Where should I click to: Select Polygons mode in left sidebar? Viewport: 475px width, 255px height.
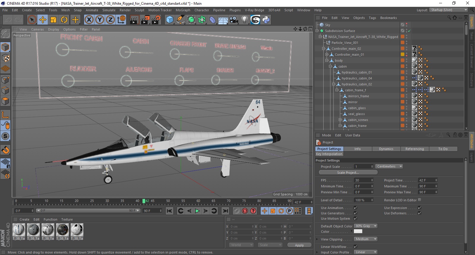[5, 101]
